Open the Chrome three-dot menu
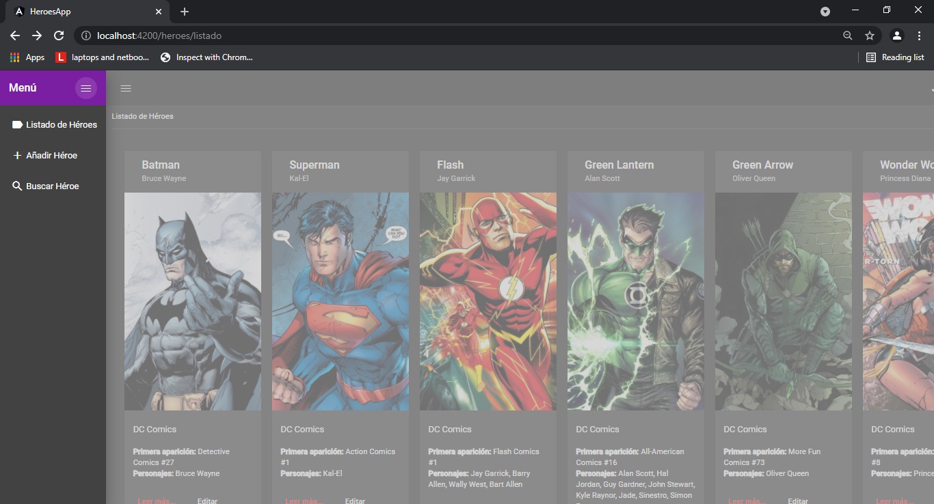This screenshot has height=504, width=934. [x=919, y=36]
